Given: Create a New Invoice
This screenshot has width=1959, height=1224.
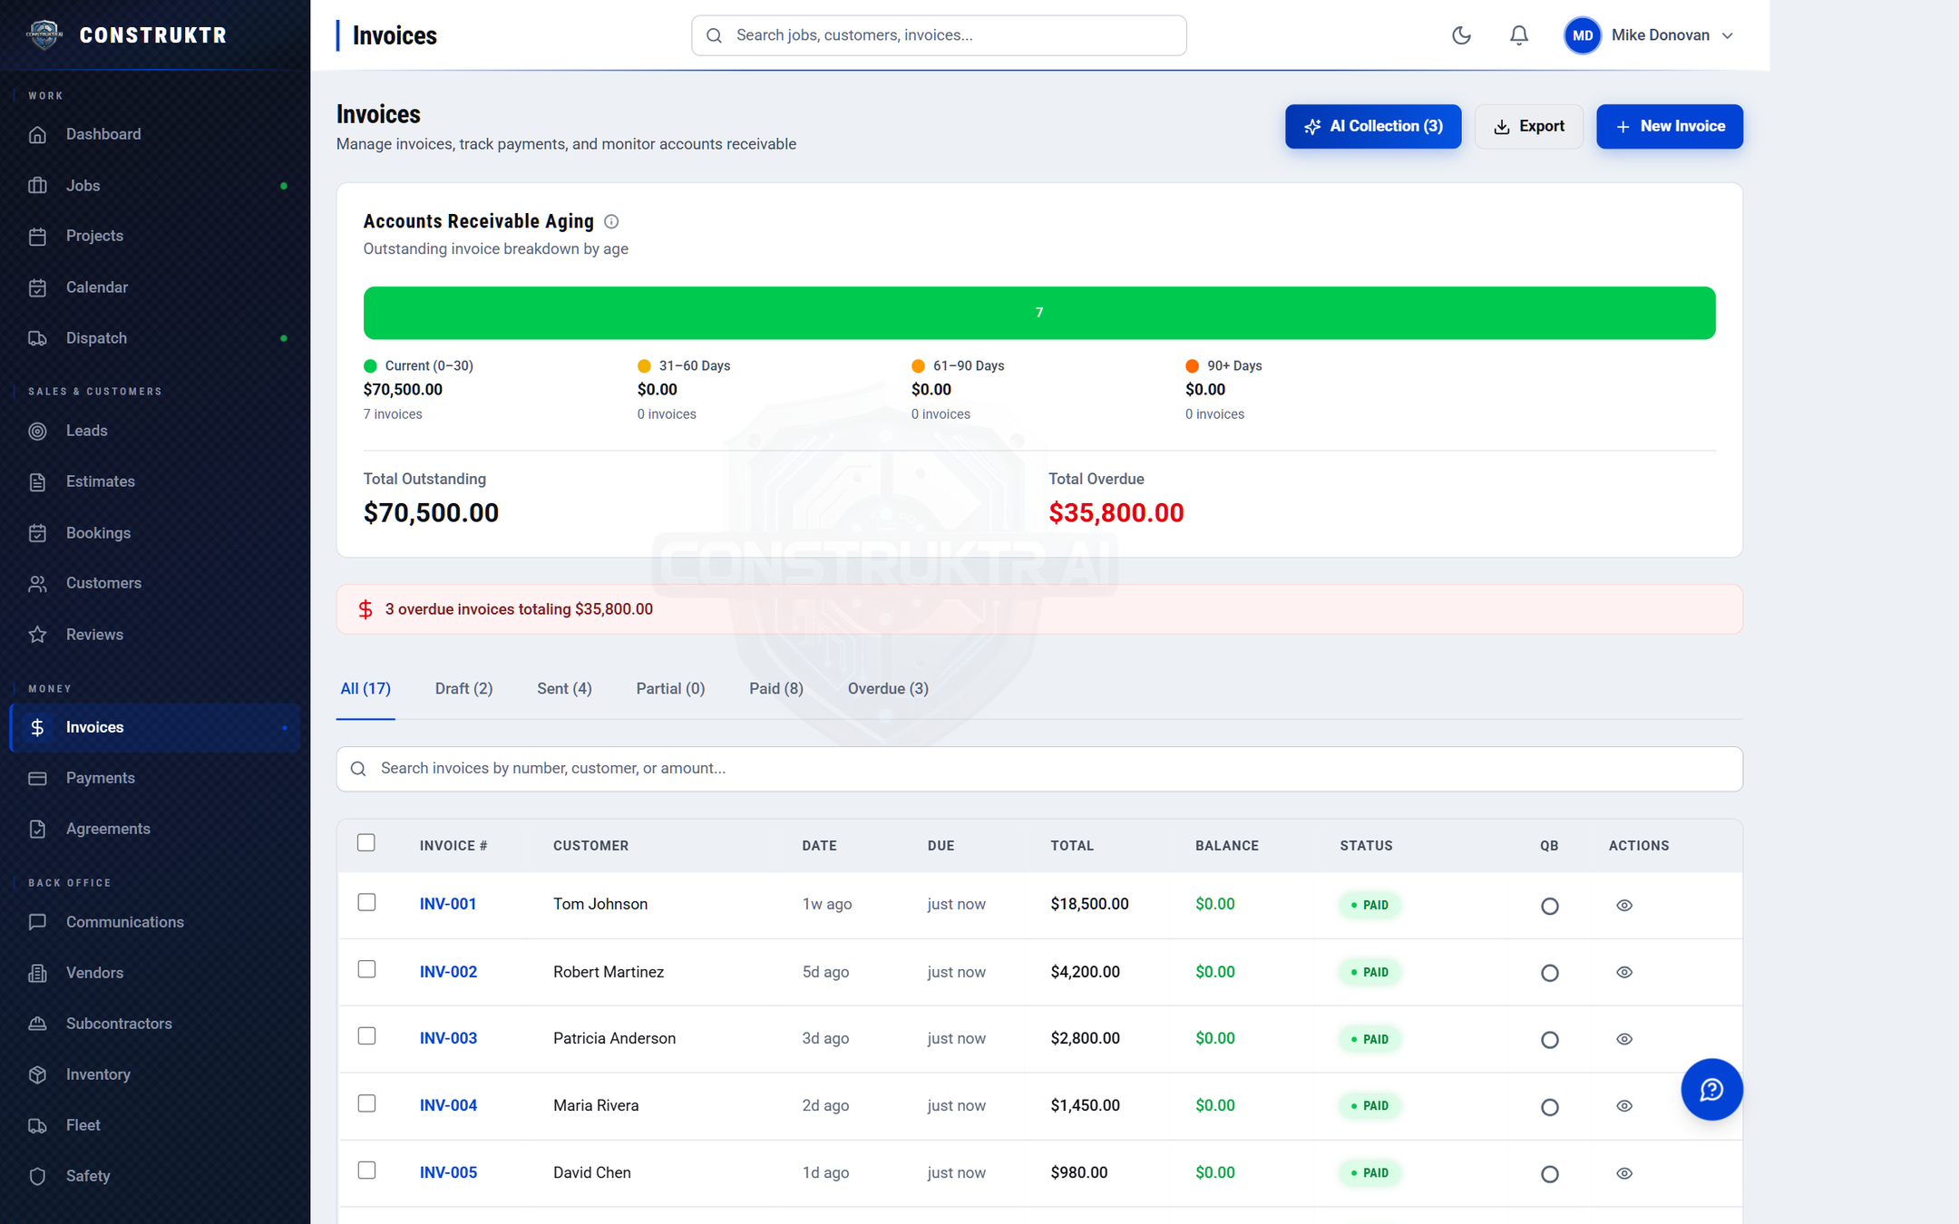Looking at the screenshot, I should coord(1670,126).
